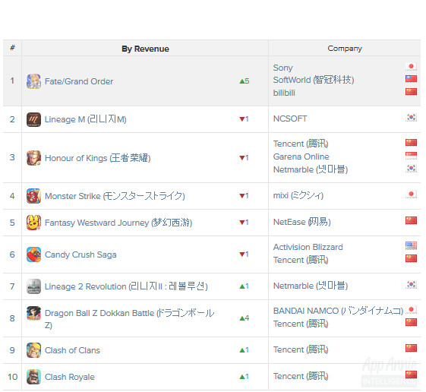The image size is (426, 392).
Task: Open the Monster Strike link
Action: pyautogui.click(x=115, y=196)
